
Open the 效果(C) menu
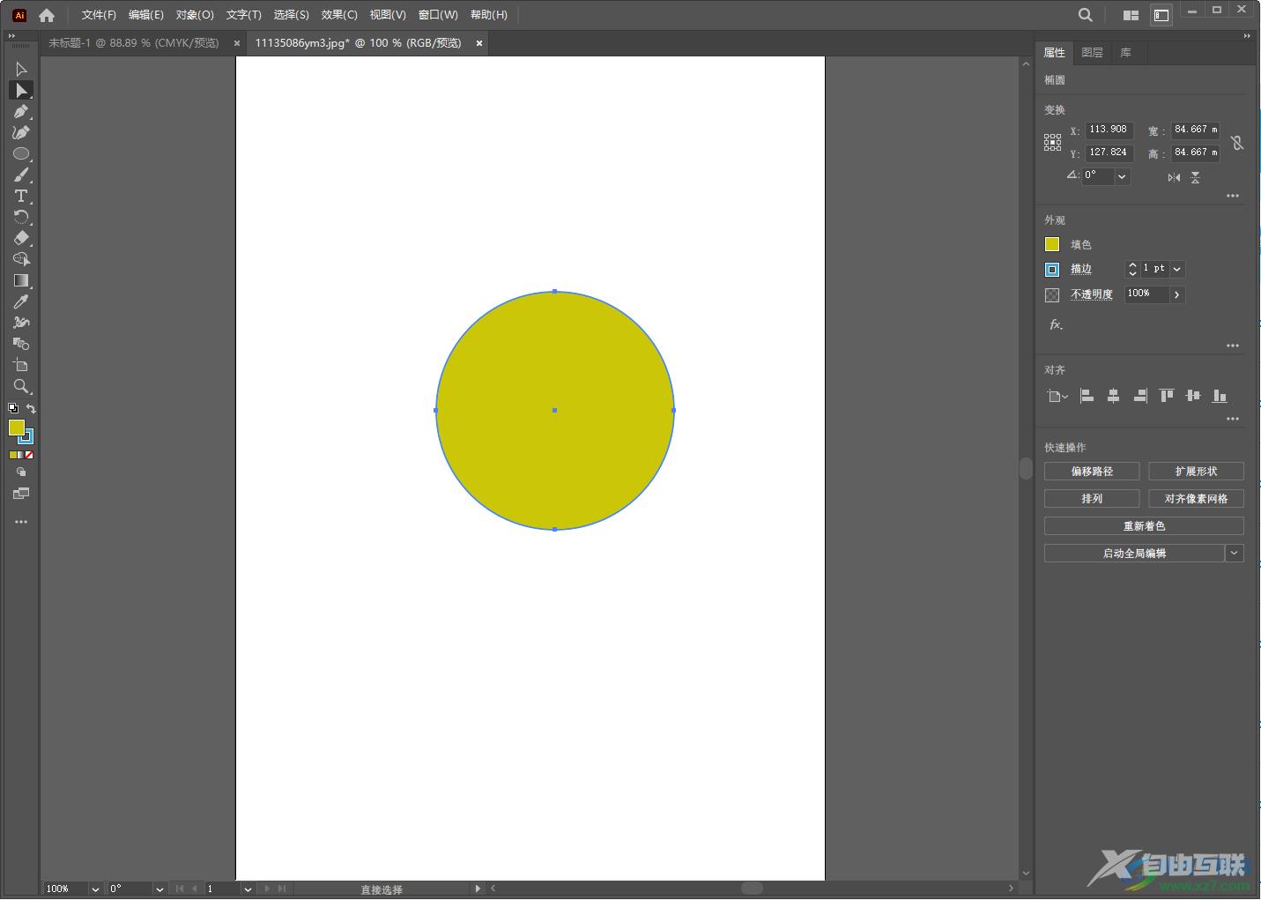pos(339,15)
